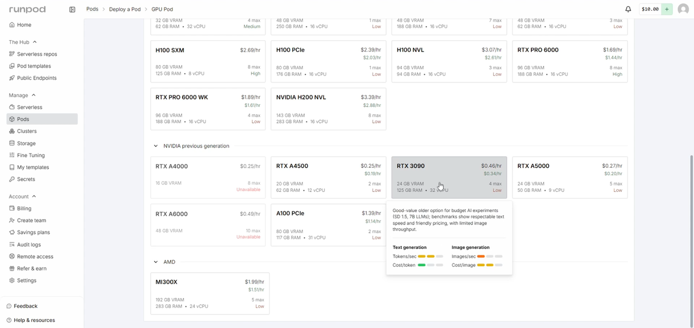Select NVIDIA H200 NVL GPU card
The height and width of the screenshot is (328, 694).
tap(329, 109)
